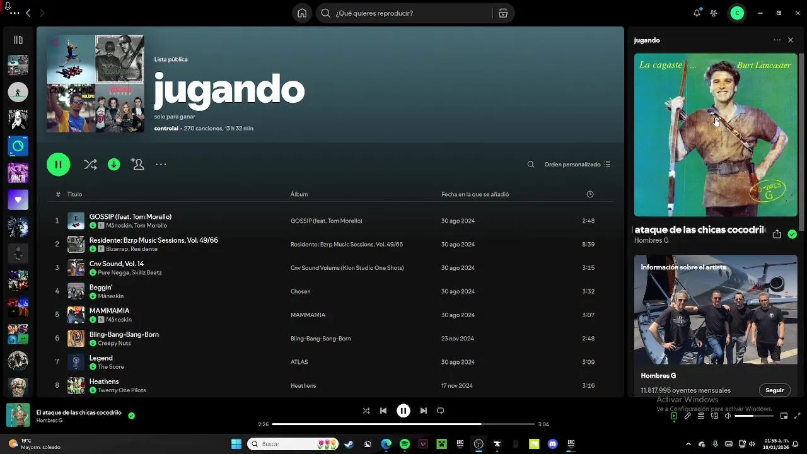Click the MAMMAMIA track cover art
This screenshot has height=454, width=807.
(x=76, y=315)
